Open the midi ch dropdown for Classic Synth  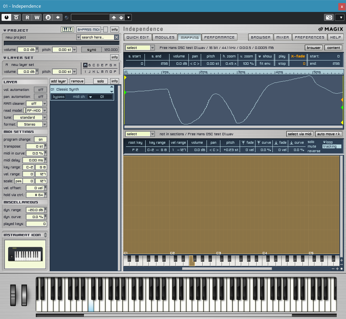pyautogui.click(x=91, y=97)
